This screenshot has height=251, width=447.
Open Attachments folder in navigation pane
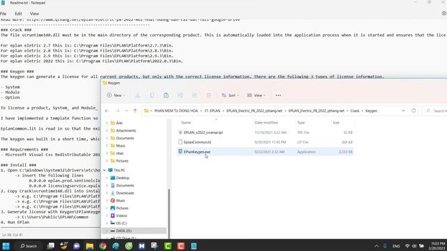tap(126, 130)
